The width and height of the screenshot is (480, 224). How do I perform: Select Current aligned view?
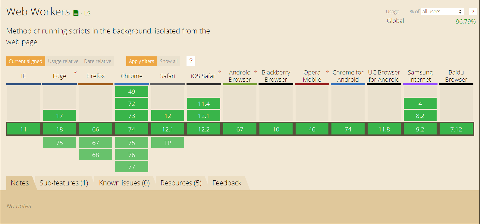pos(26,61)
